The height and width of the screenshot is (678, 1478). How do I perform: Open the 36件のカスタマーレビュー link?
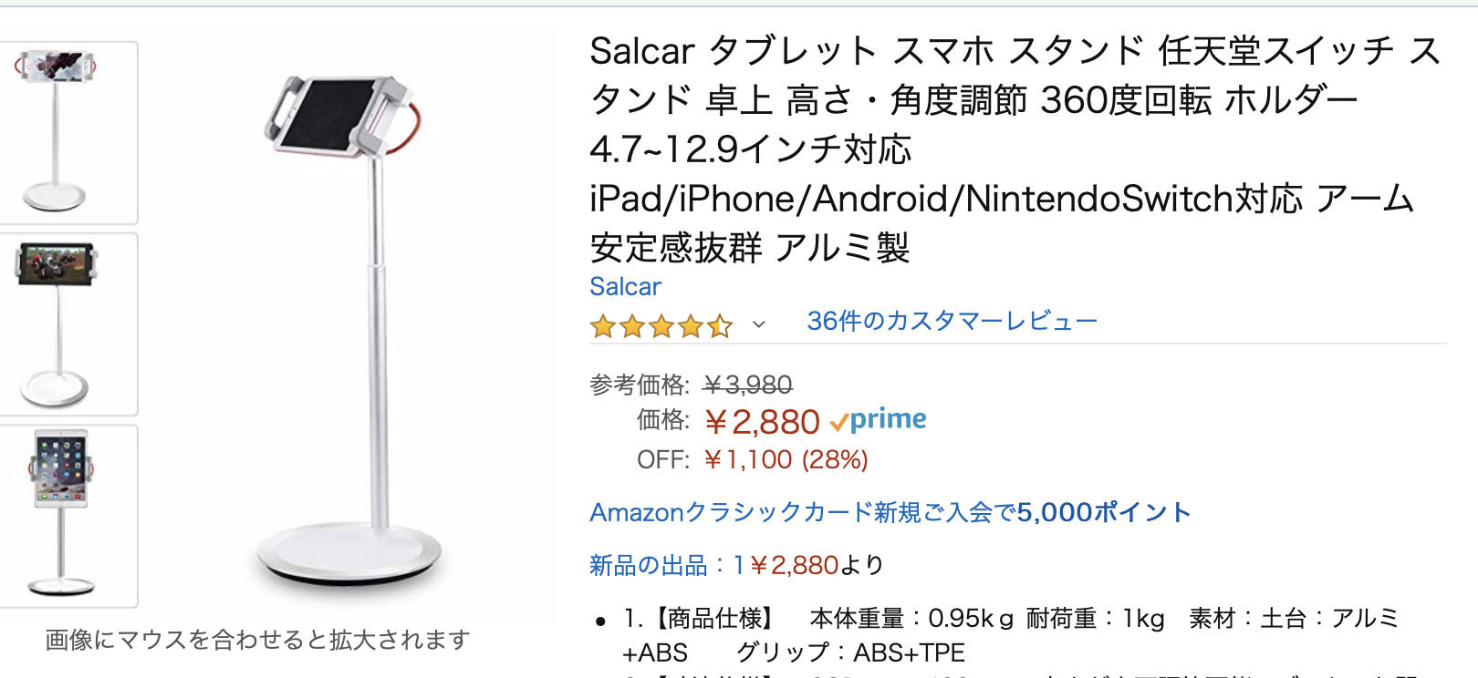(952, 321)
